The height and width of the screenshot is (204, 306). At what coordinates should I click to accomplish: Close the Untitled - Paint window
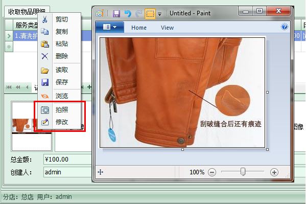[x=278, y=11]
